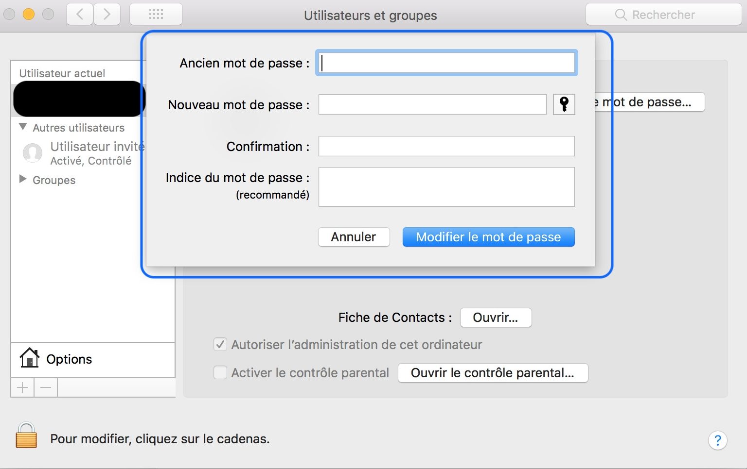Cancel the password change with Annuler
The height and width of the screenshot is (469, 747).
(x=354, y=237)
